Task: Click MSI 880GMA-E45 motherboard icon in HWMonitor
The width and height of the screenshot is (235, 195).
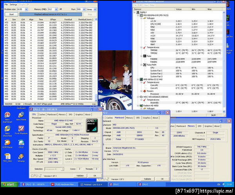Action: click(141, 15)
